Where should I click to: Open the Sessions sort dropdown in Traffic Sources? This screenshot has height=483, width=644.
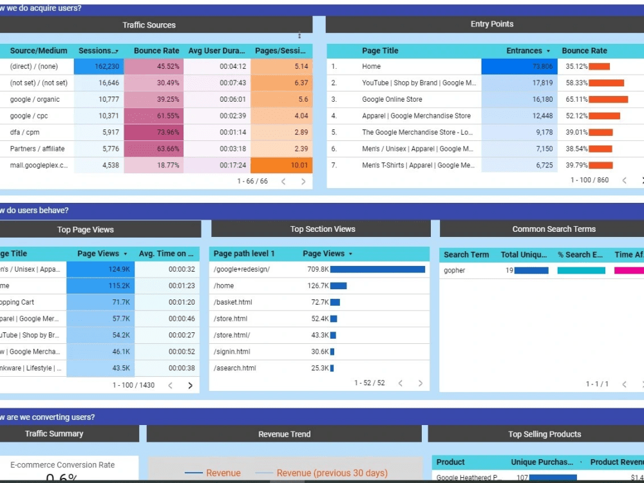(x=117, y=51)
